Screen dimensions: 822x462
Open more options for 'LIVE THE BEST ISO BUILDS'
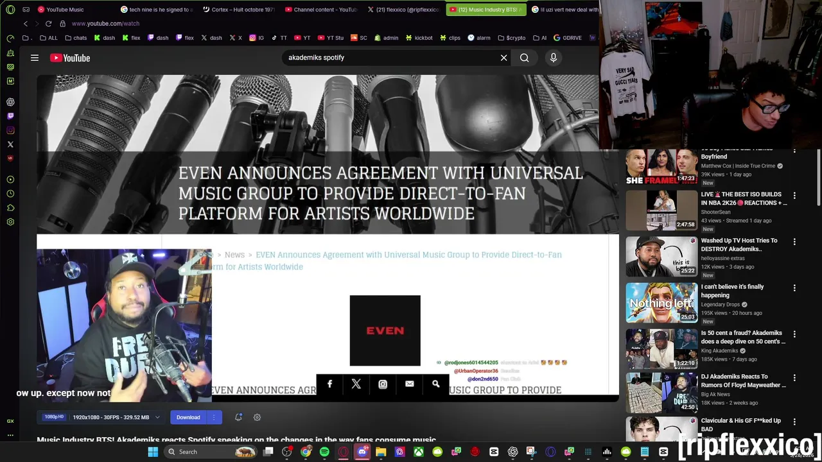point(794,196)
